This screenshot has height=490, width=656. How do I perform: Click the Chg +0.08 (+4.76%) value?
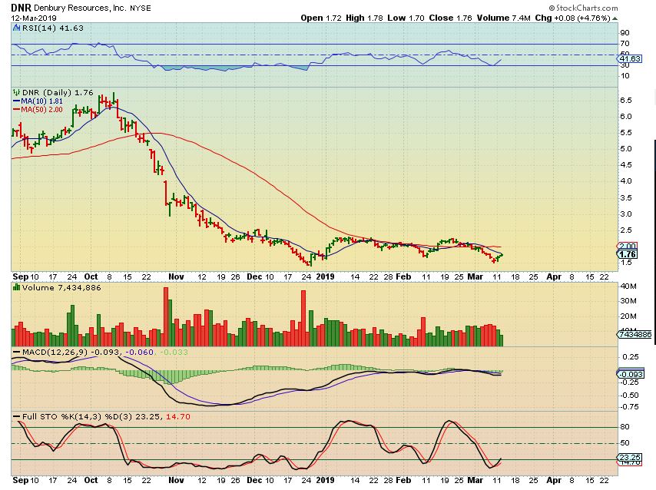pos(573,18)
